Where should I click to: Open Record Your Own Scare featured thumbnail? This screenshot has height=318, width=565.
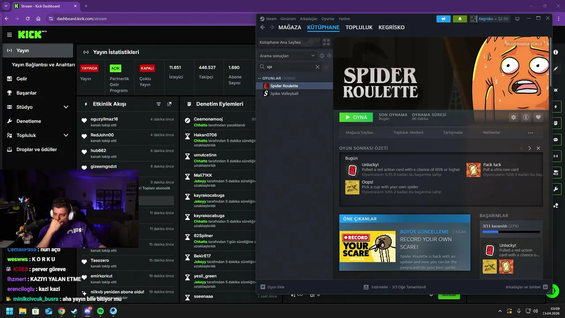pyautogui.click(x=368, y=246)
